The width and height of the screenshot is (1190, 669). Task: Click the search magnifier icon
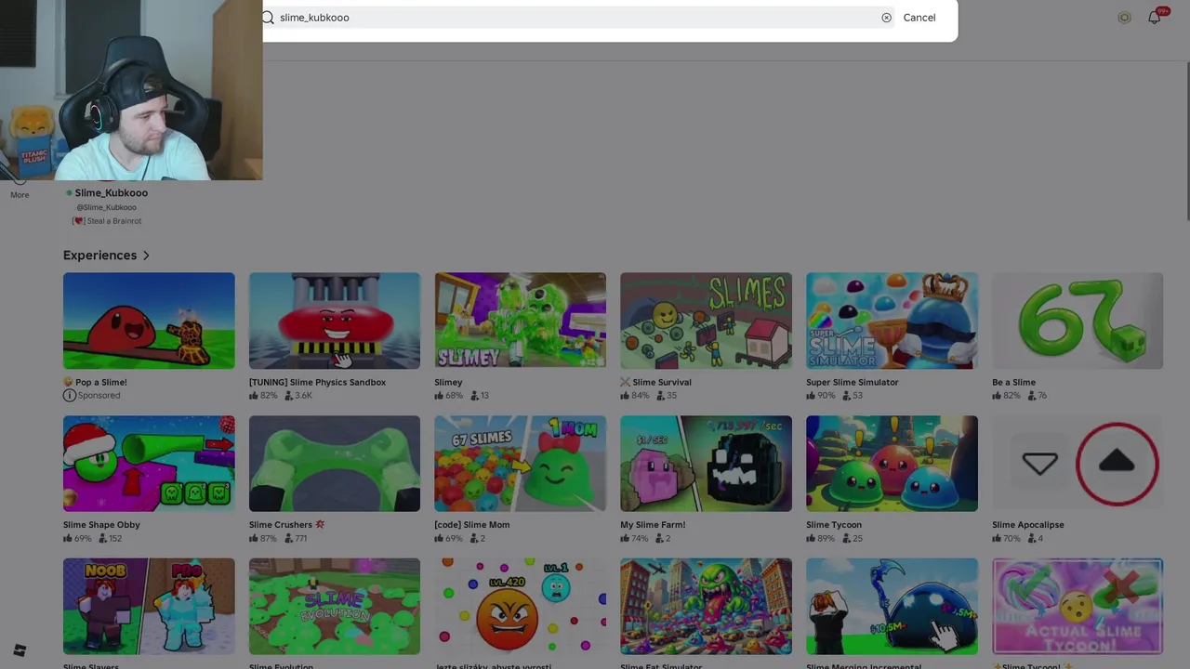[268, 18]
